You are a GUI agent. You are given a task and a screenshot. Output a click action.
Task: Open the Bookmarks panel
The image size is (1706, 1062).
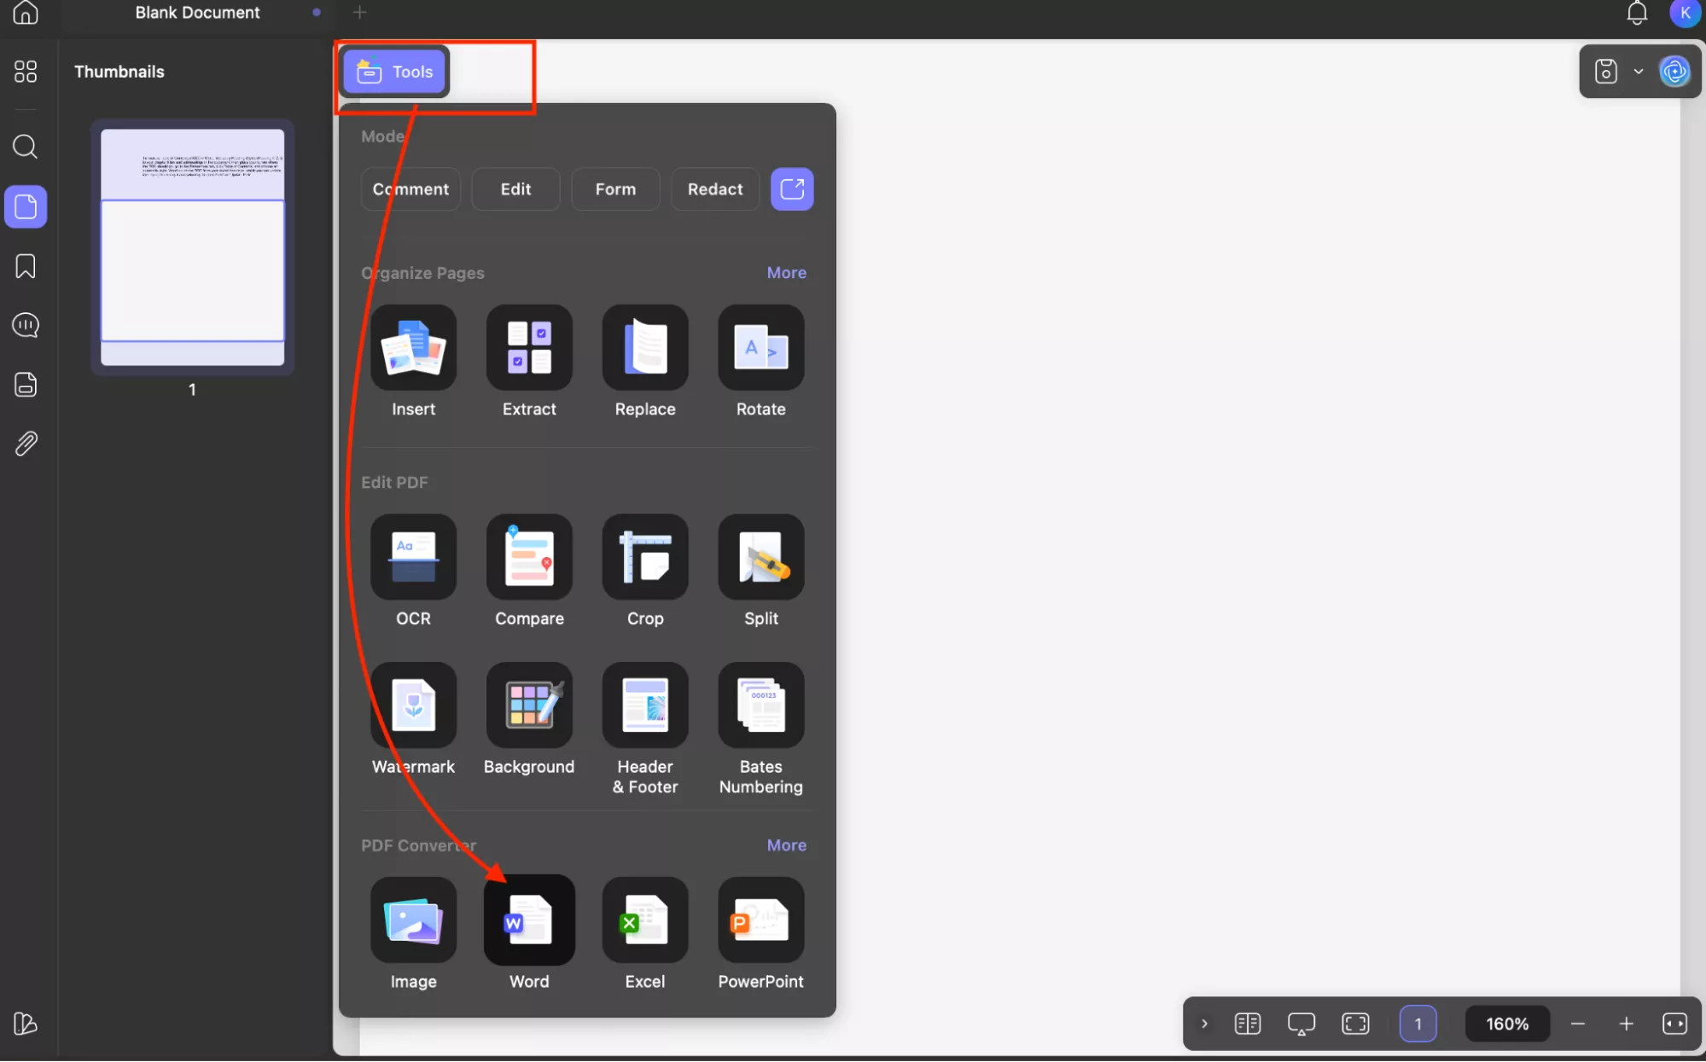click(x=25, y=266)
